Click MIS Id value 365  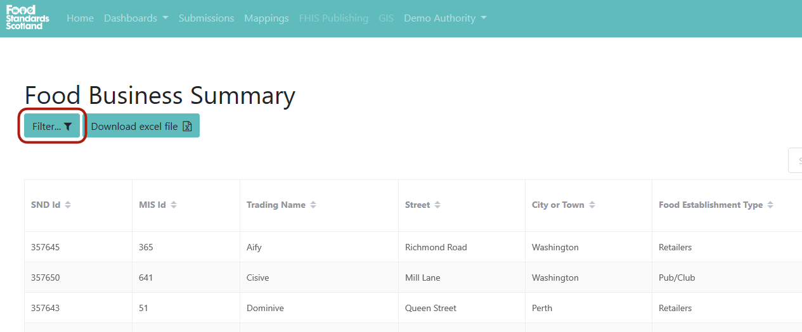point(146,248)
